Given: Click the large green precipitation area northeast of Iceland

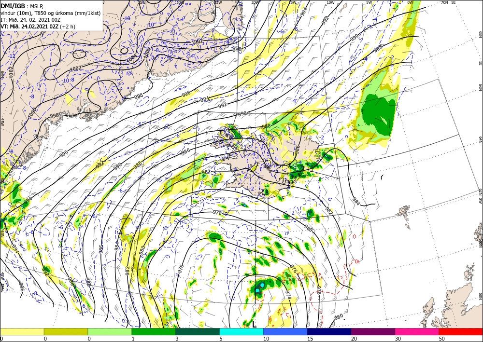Looking at the screenshot, I should pyautogui.click(x=379, y=114).
